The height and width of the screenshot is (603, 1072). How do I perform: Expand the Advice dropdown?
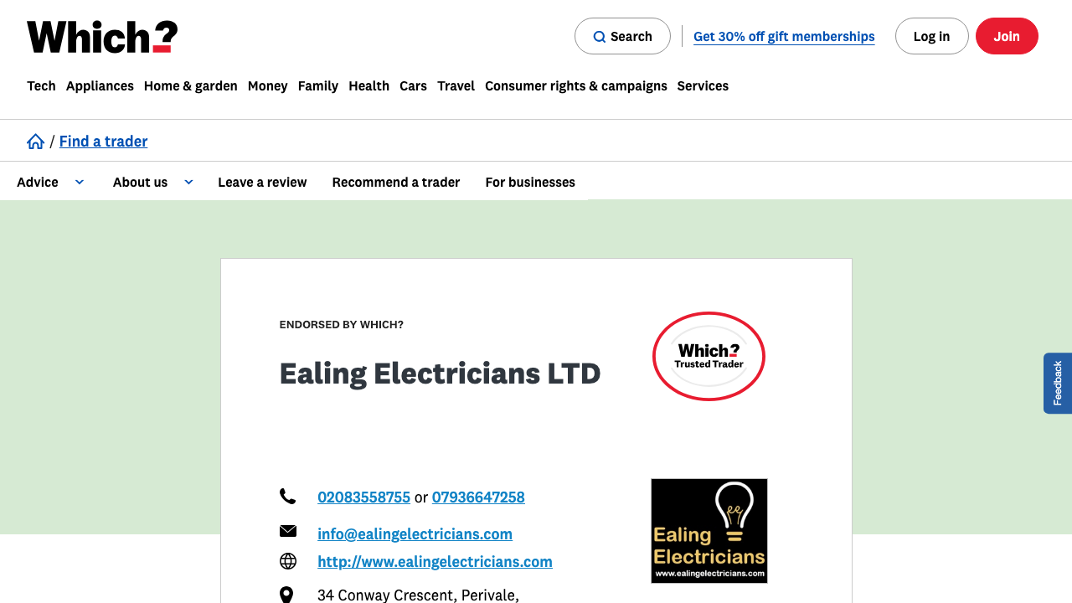click(x=37, y=182)
